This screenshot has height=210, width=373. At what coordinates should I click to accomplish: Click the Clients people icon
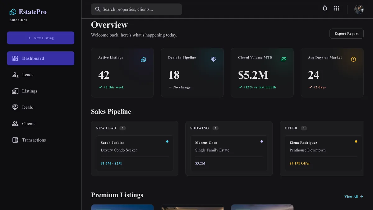[x=15, y=124]
